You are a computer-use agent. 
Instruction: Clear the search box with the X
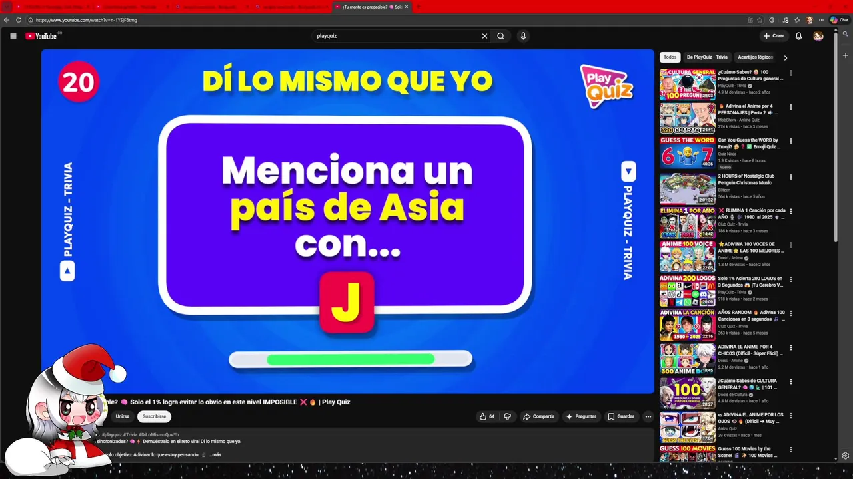[484, 36]
